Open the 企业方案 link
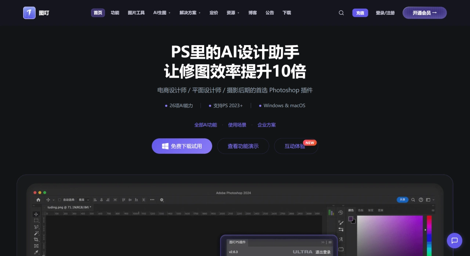This screenshot has width=470, height=256. pyautogui.click(x=267, y=125)
